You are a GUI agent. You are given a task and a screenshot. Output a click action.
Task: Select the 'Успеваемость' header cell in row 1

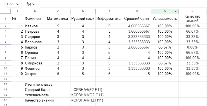[x=165, y=19]
